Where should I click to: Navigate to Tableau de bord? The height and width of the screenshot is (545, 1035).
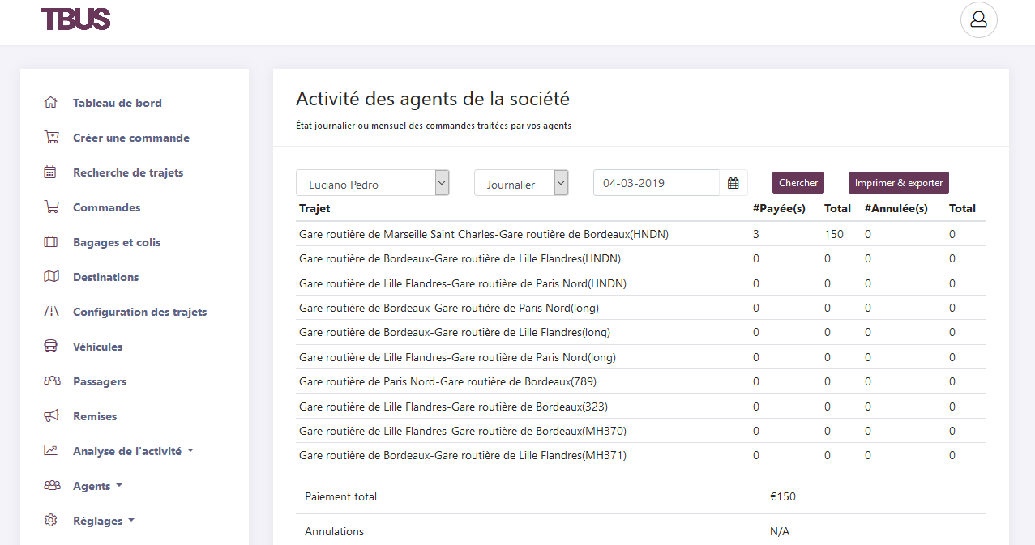coord(117,103)
